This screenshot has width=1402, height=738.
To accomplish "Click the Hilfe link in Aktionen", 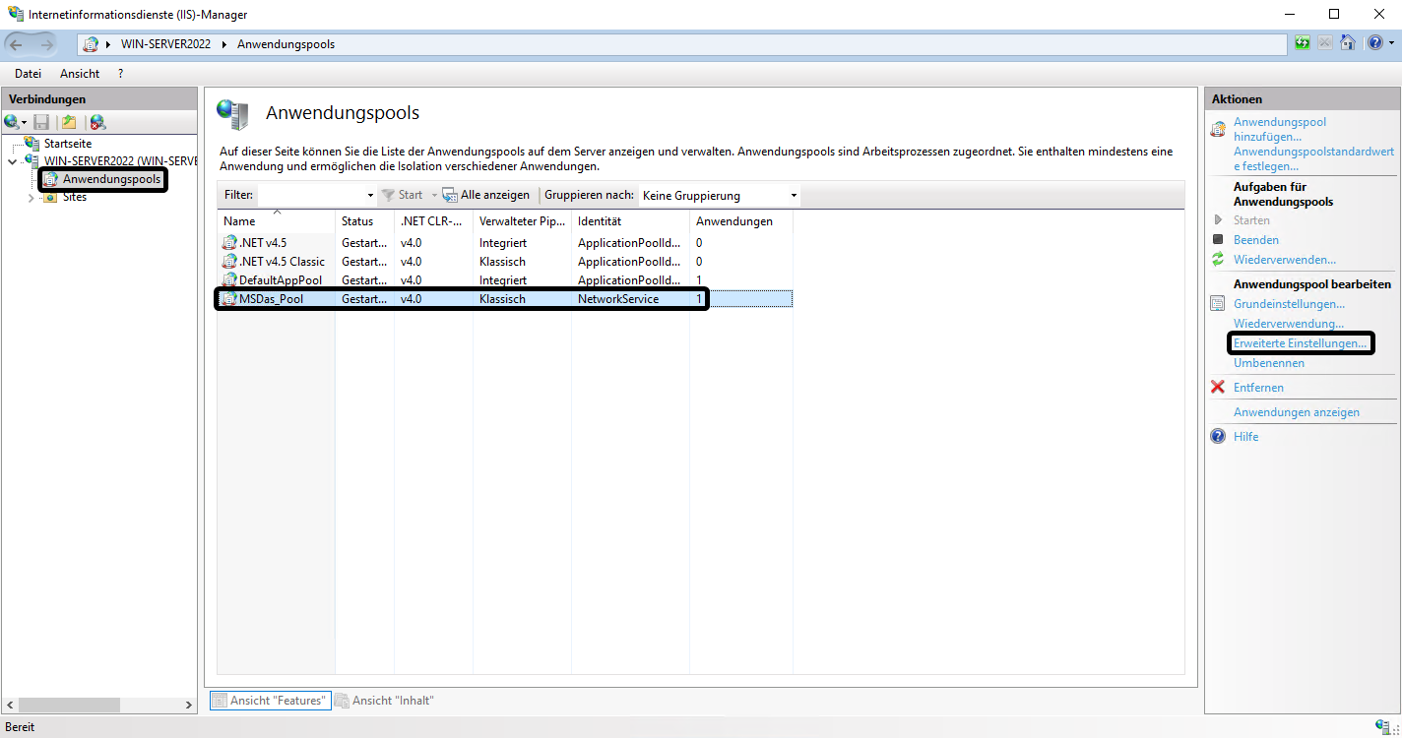I will coord(1245,437).
